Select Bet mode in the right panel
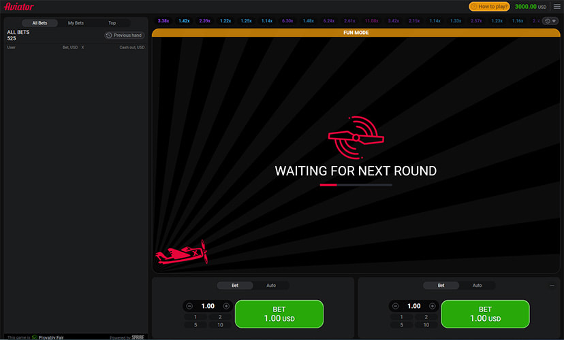564x340 pixels. point(441,286)
